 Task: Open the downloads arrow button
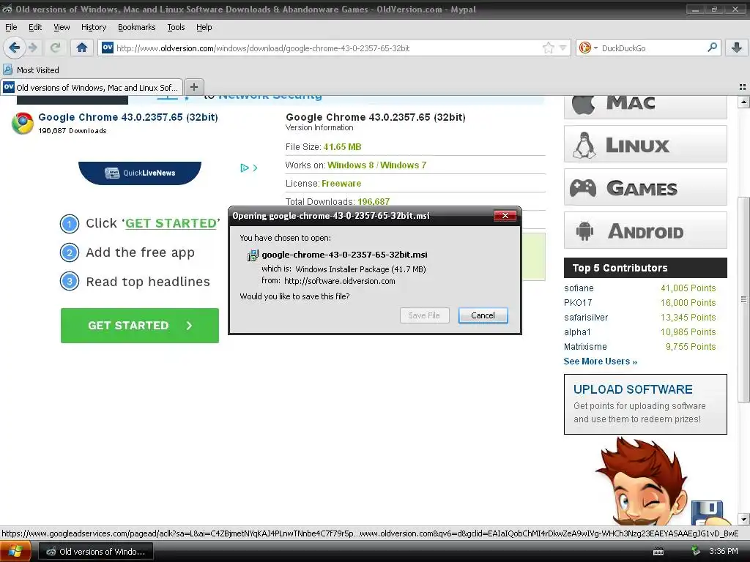(737, 48)
